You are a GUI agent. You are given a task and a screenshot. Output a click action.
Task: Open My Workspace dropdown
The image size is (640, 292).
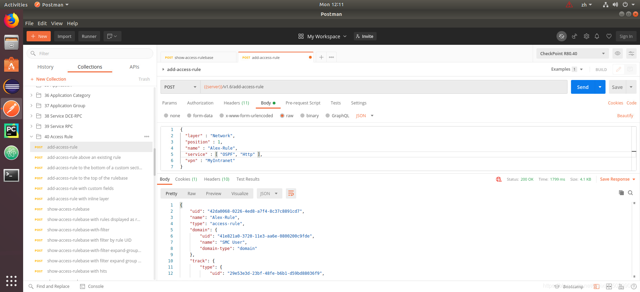click(323, 36)
